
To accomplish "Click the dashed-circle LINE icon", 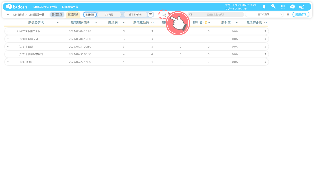I will coord(164,14).
